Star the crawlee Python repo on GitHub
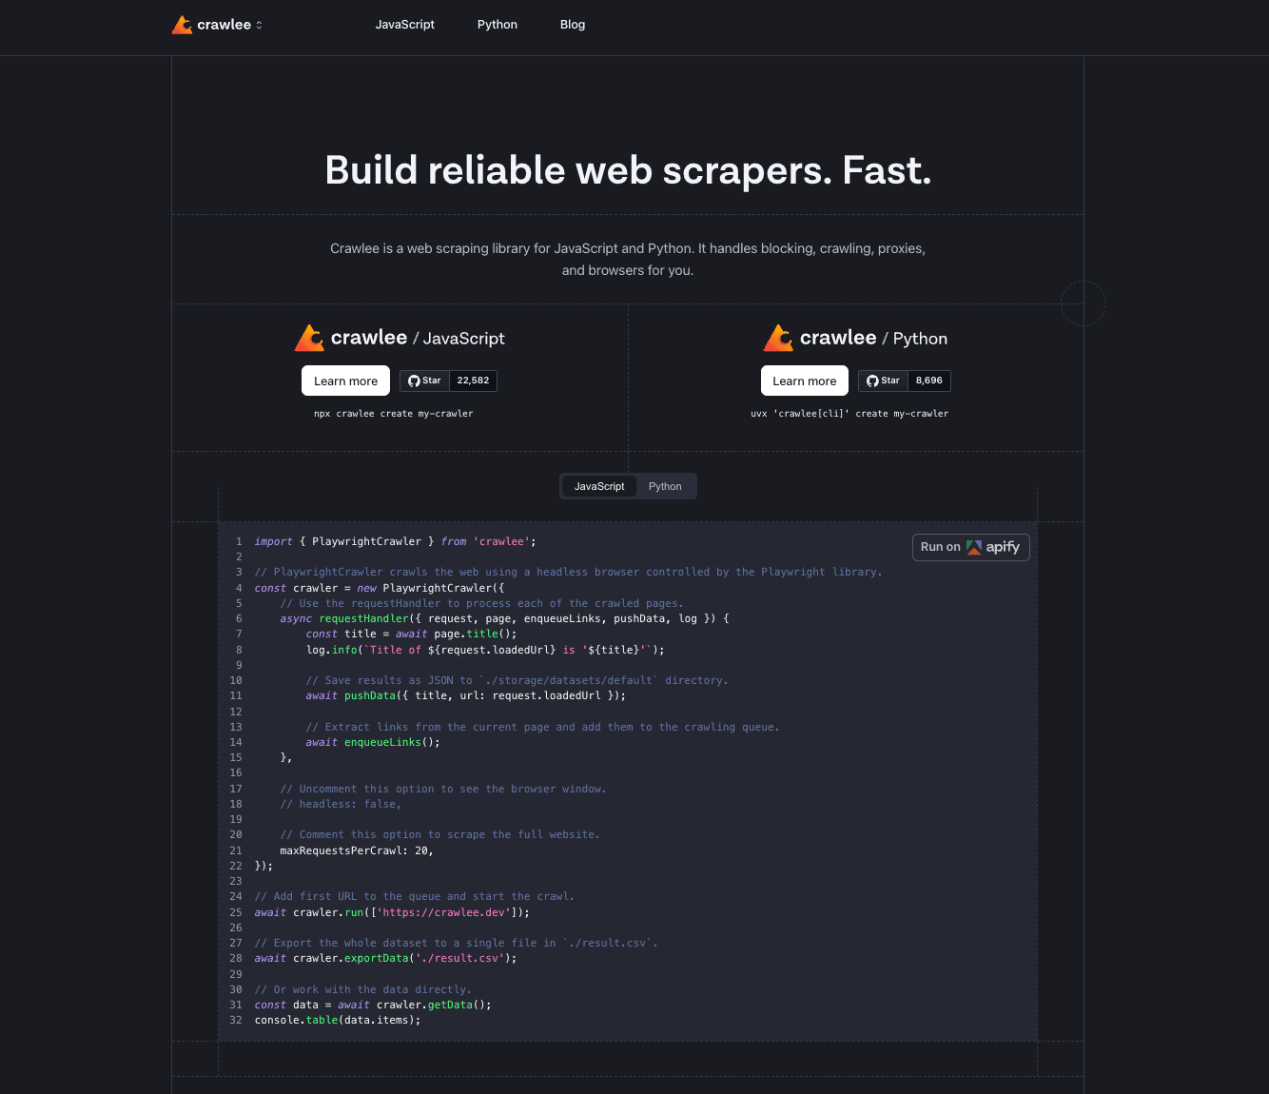Screen dimensions: 1269x1094 [883, 381]
